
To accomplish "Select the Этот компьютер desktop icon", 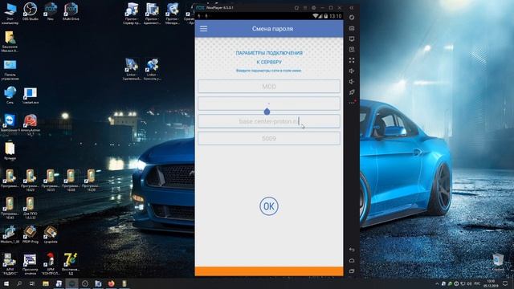I will (10, 13).
